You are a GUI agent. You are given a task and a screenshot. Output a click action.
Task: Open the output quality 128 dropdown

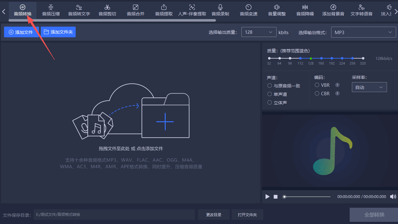pos(259,32)
